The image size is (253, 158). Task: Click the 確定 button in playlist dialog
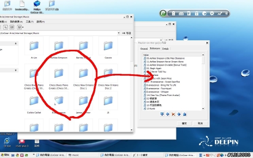point(184,123)
